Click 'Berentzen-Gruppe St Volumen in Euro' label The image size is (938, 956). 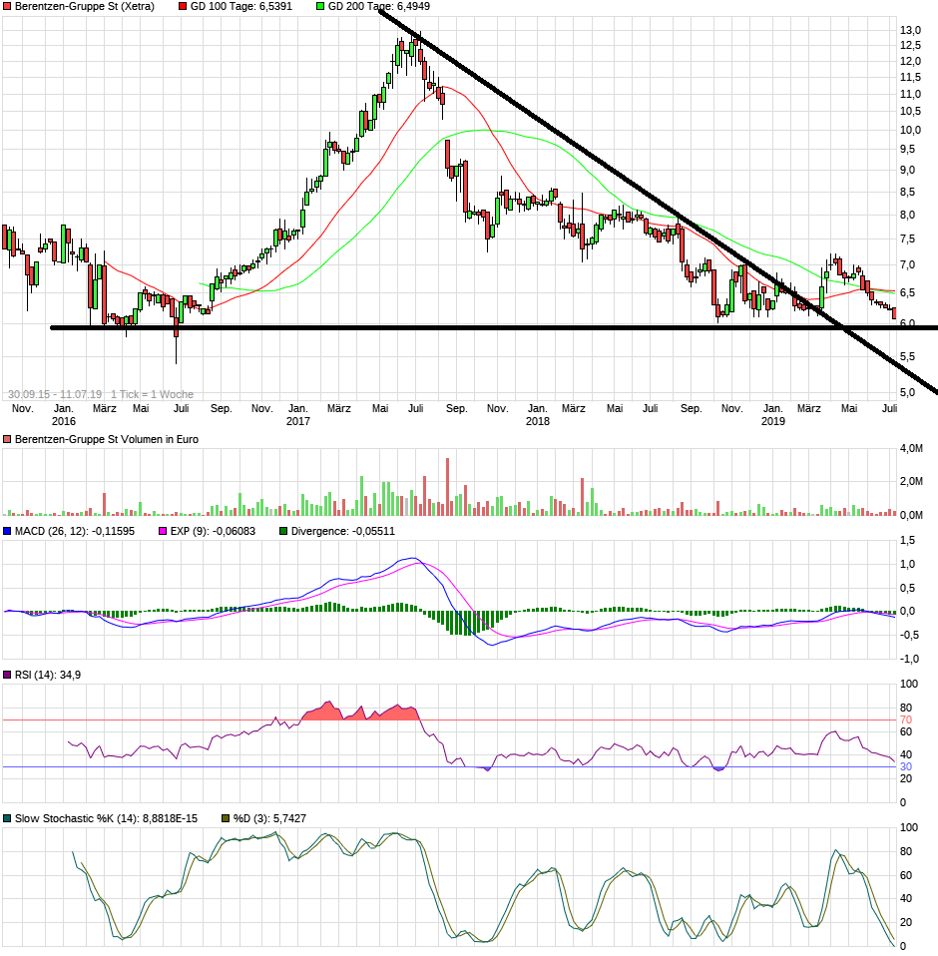point(107,440)
